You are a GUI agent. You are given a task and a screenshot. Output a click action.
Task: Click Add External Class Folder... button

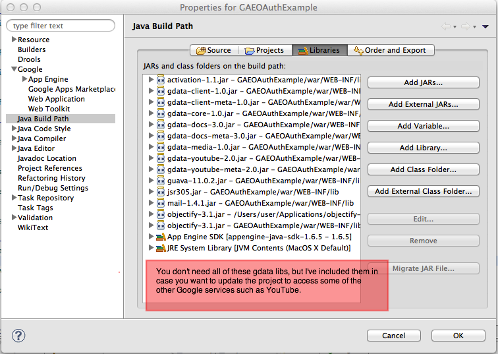(x=424, y=191)
